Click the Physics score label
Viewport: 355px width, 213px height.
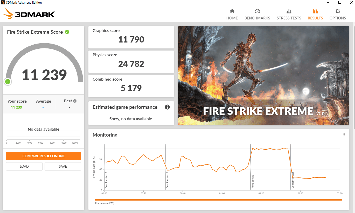pyautogui.click(x=105, y=55)
